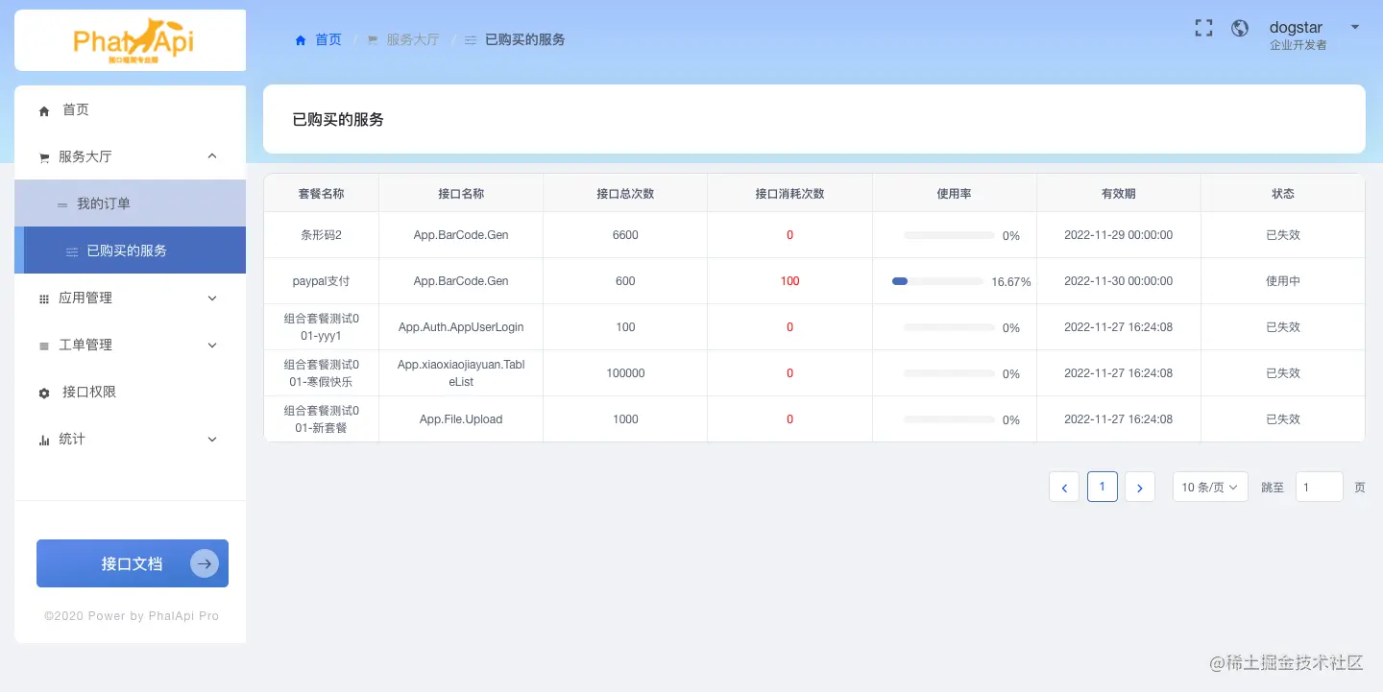Click the 使用中 status cell
The height and width of the screenshot is (692, 1383).
point(1283,281)
